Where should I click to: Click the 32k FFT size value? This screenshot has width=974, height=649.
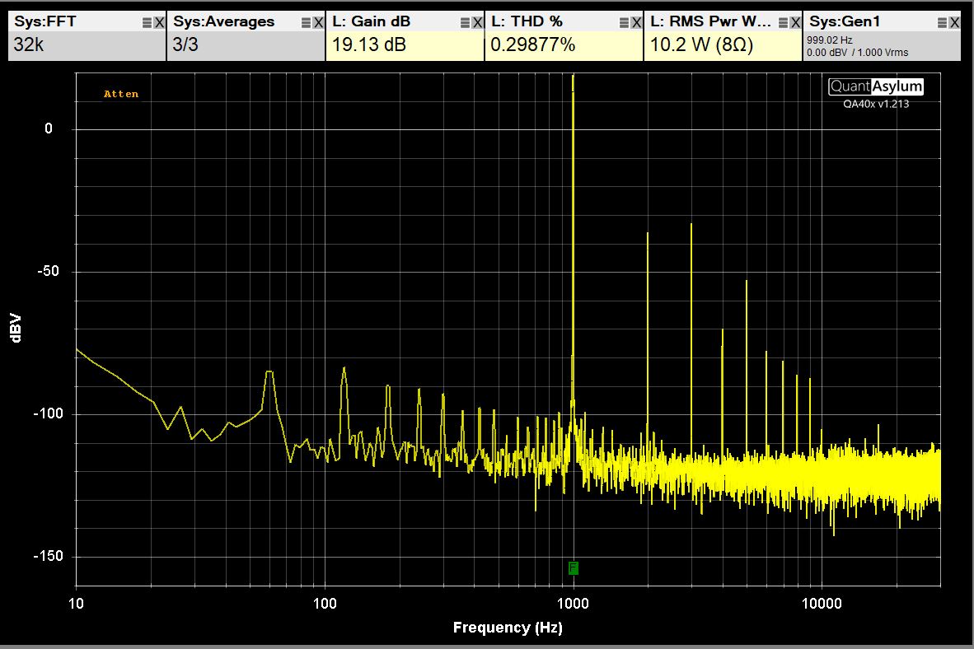[x=29, y=44]
